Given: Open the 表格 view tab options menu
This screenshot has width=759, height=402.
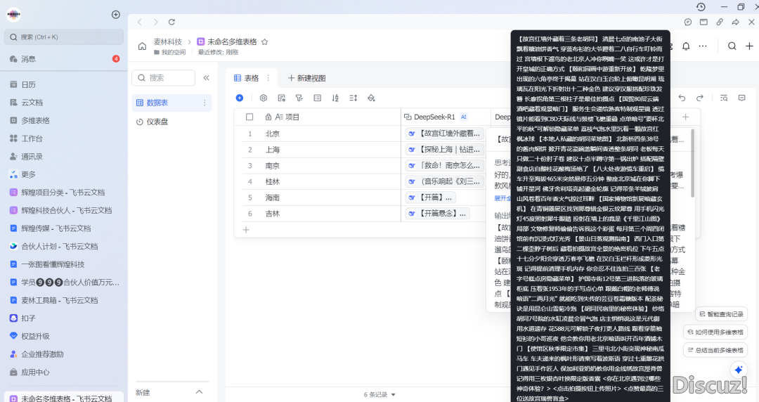Looking at the screenshot, I should pyautogui.click(x=267, y=78).
